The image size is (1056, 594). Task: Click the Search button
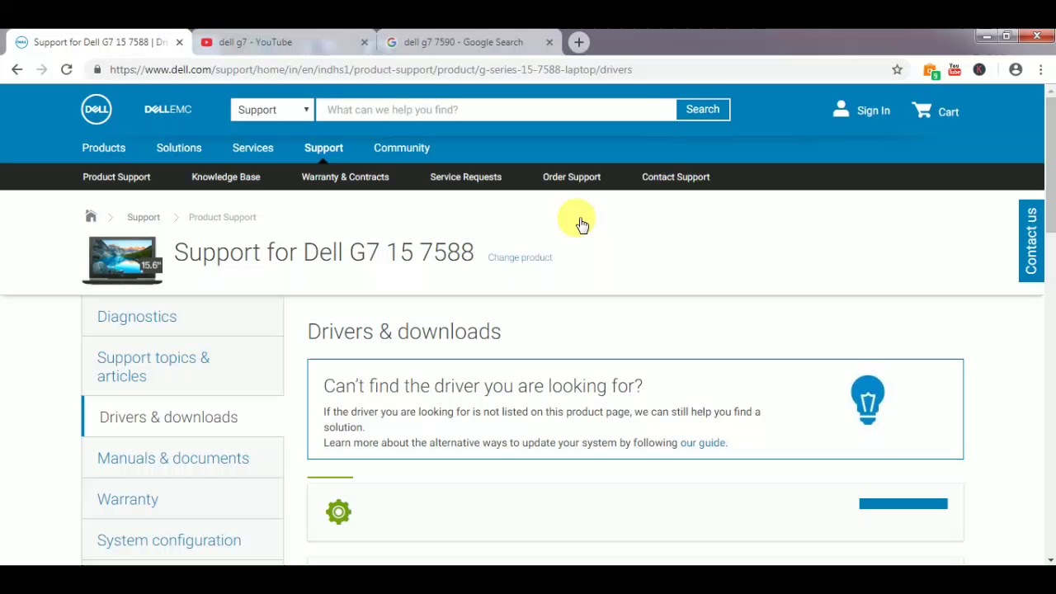point(703,110)
